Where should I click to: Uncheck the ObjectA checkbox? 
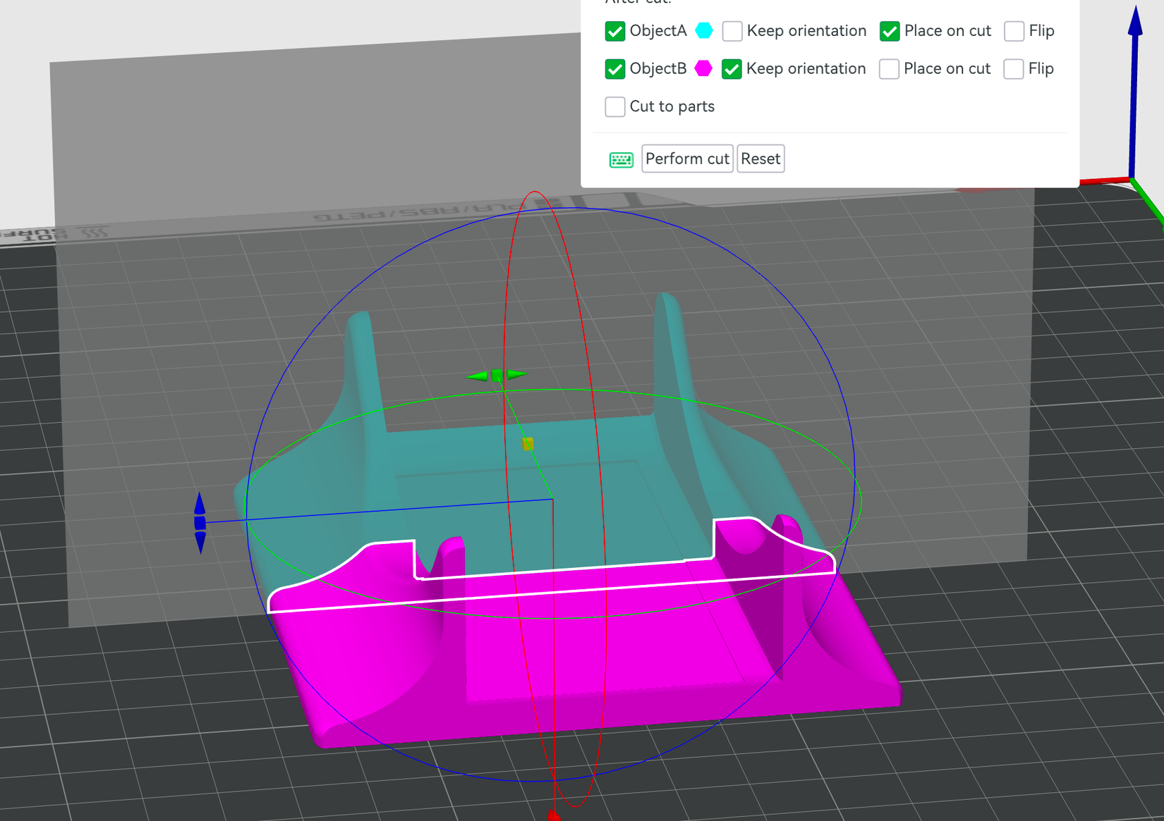click(x=615, y=31)
